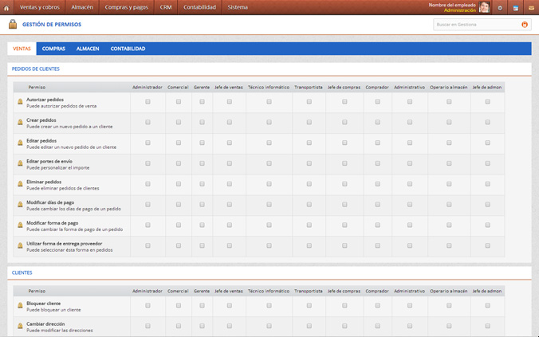Open the Sistema dropdown menu
539x337 pixels.
tap(238, 7)
